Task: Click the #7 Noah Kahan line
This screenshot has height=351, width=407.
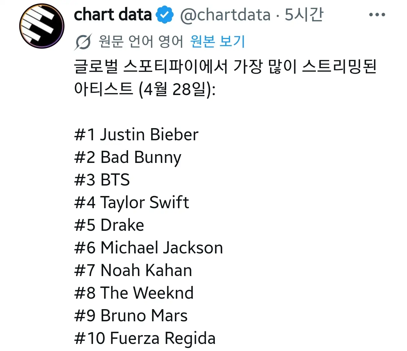Action: tap(133, 270)
